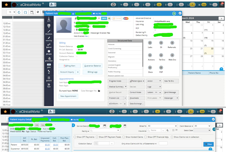Open the Imm/T.Inj syringe icon
Image resolution: width=226 pixels, height=152 pixels.
click(49, 39)
